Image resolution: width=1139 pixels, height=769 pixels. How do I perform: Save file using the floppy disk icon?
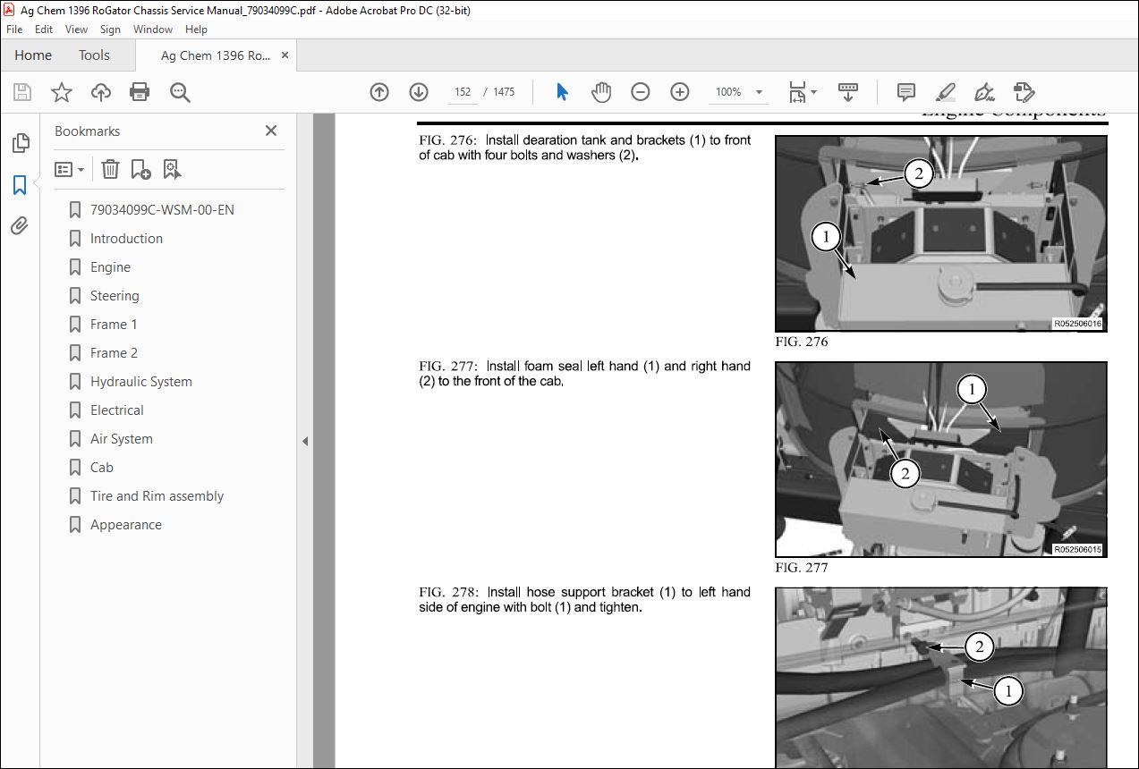point(22,92)
